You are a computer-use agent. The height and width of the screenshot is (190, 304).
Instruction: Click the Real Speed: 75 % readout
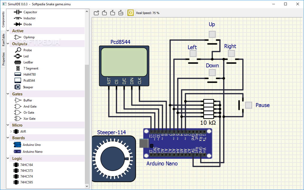tap(148, 13)
